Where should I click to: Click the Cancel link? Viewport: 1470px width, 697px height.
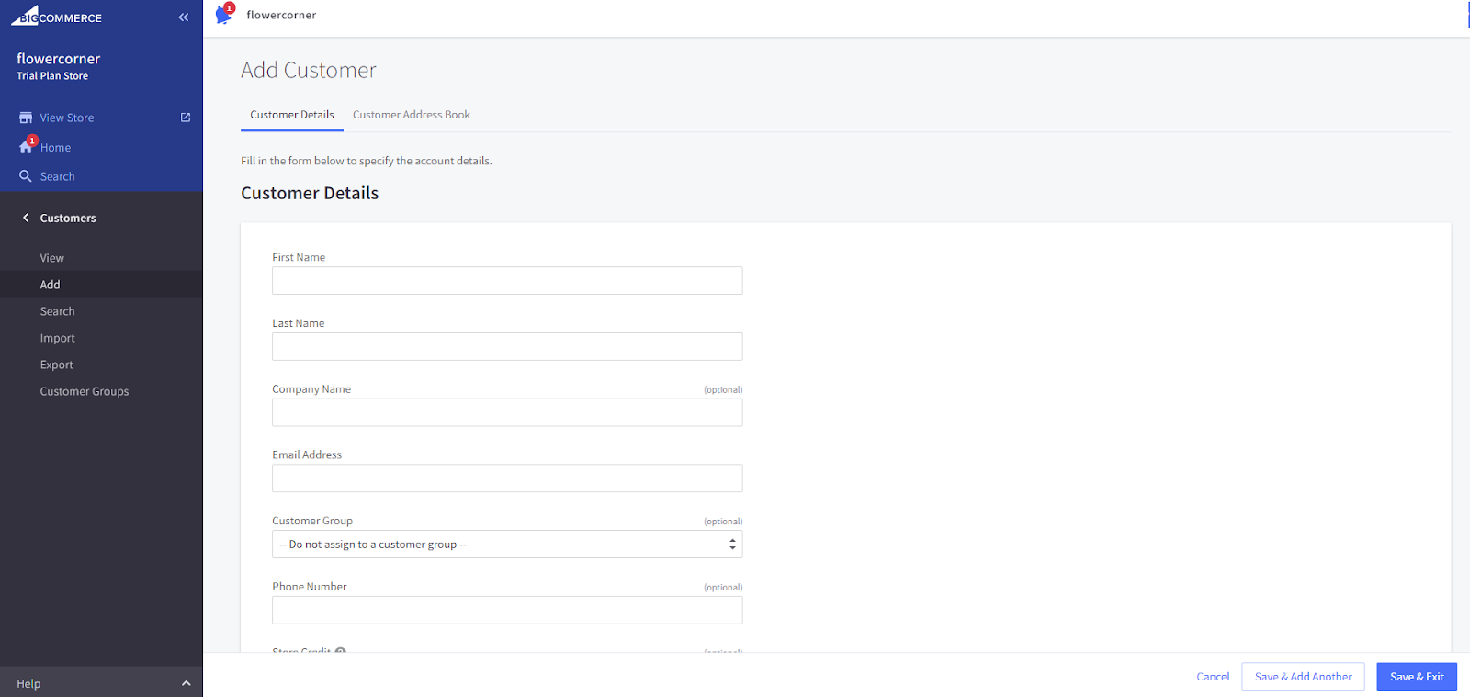(1213, 677)
